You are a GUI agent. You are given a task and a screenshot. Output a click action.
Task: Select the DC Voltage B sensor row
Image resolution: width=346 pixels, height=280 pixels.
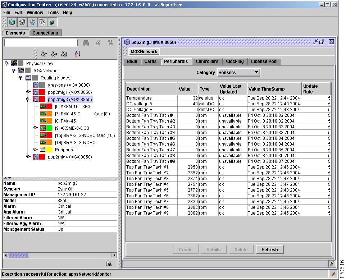(x=228, y=110)
